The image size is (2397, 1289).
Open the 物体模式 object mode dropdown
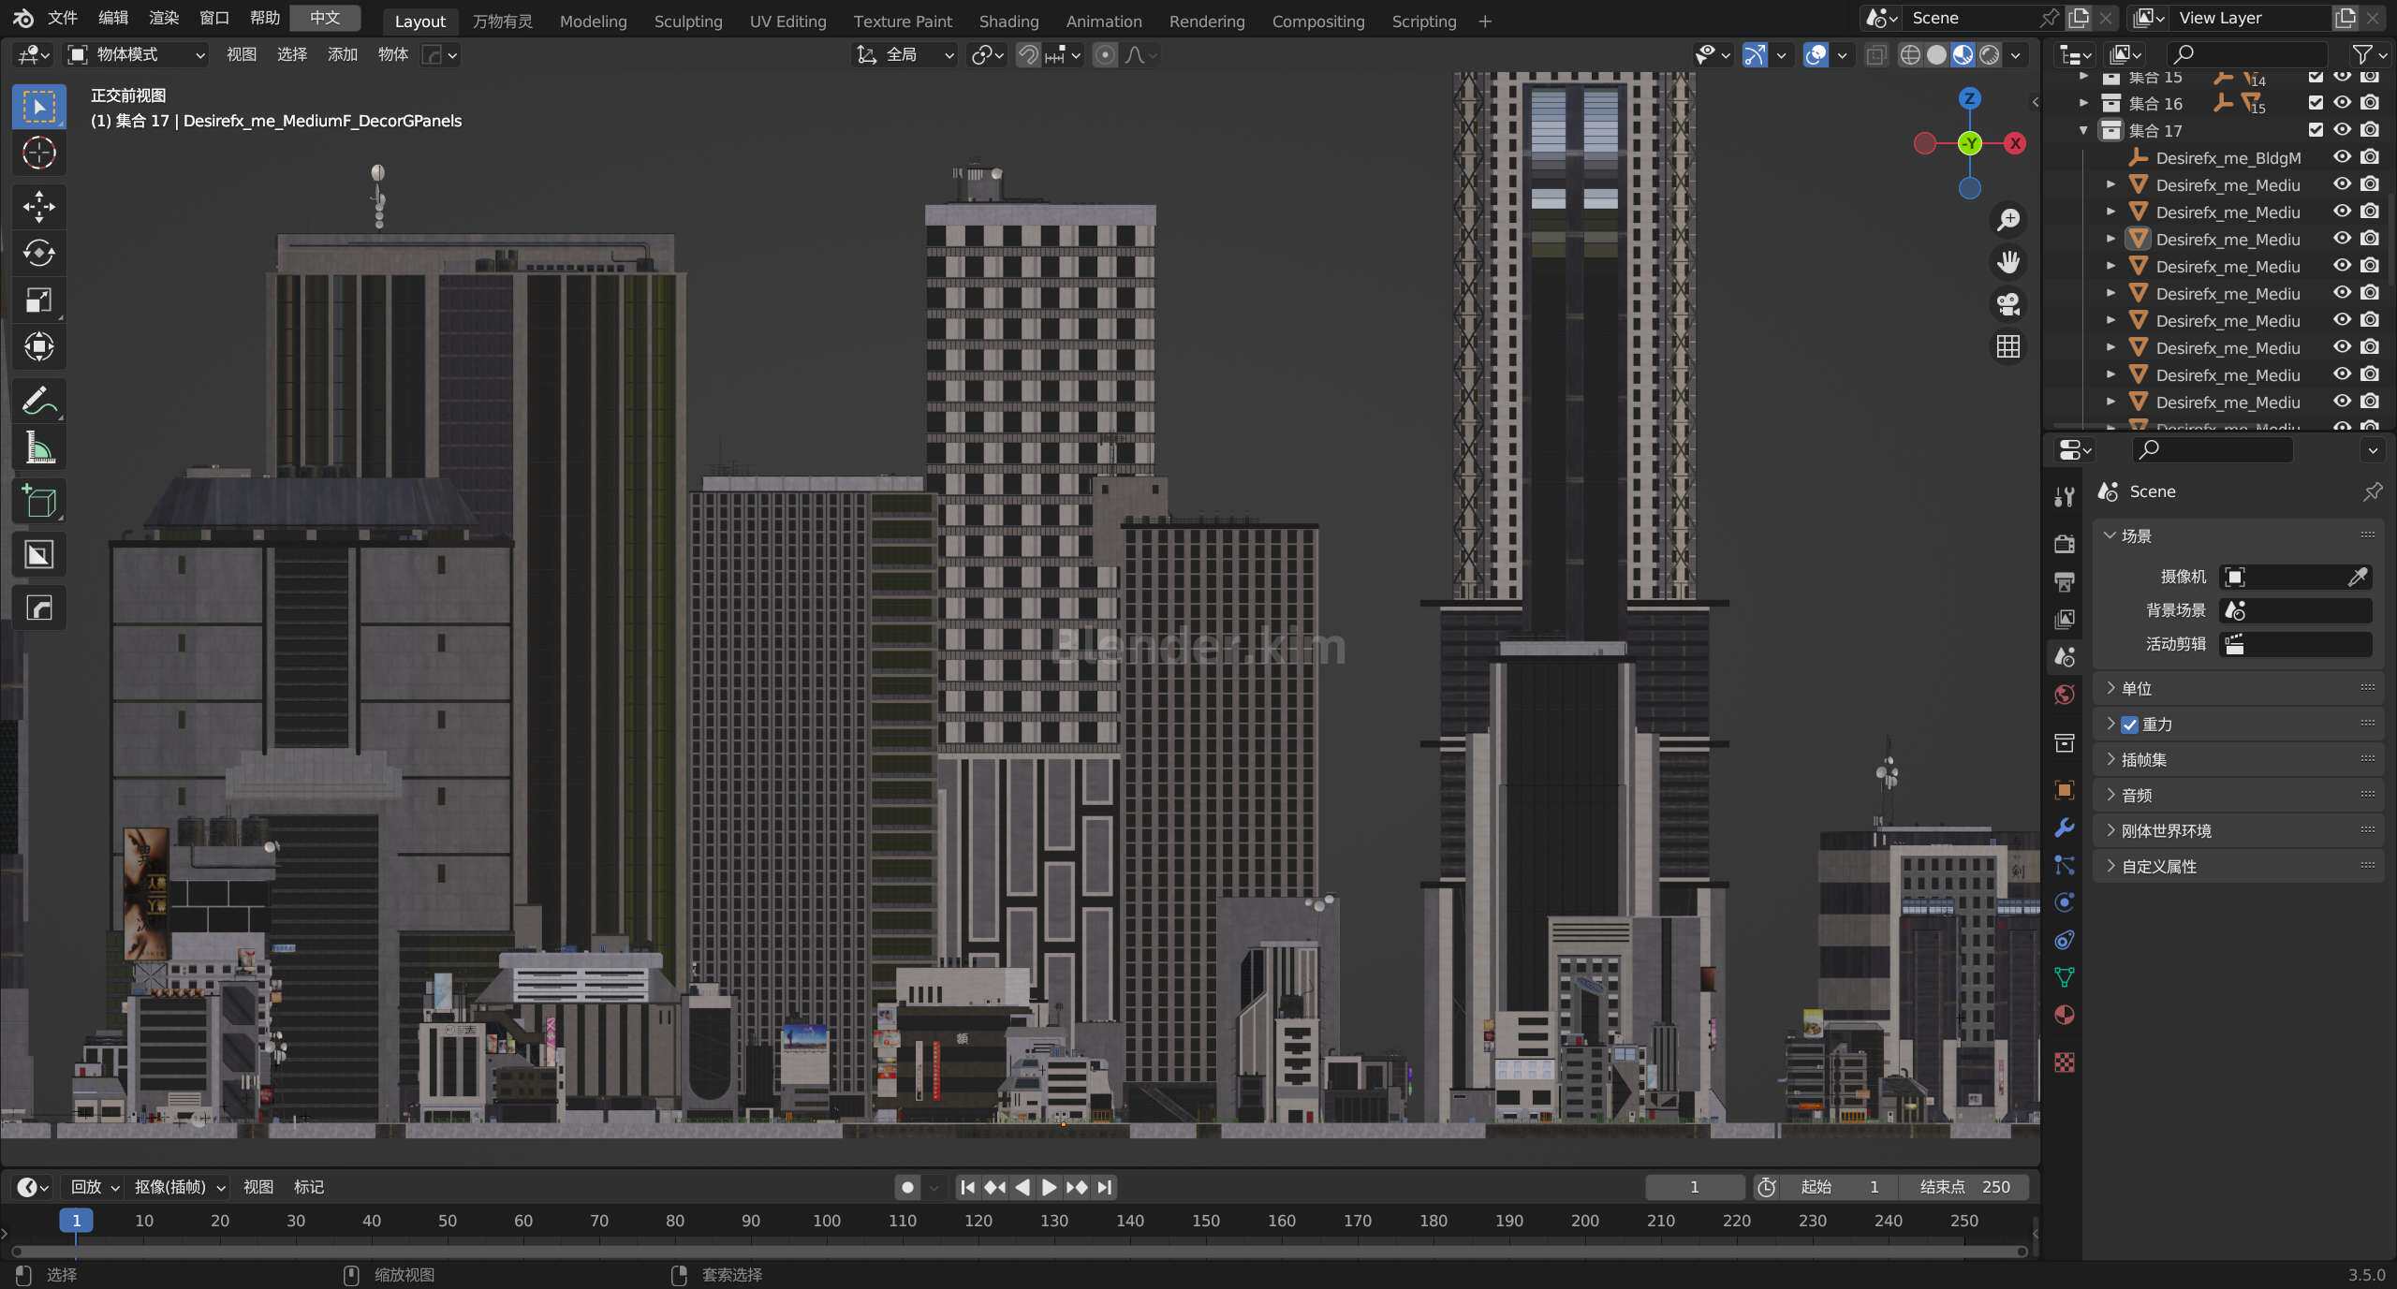[x=137, y=55]
